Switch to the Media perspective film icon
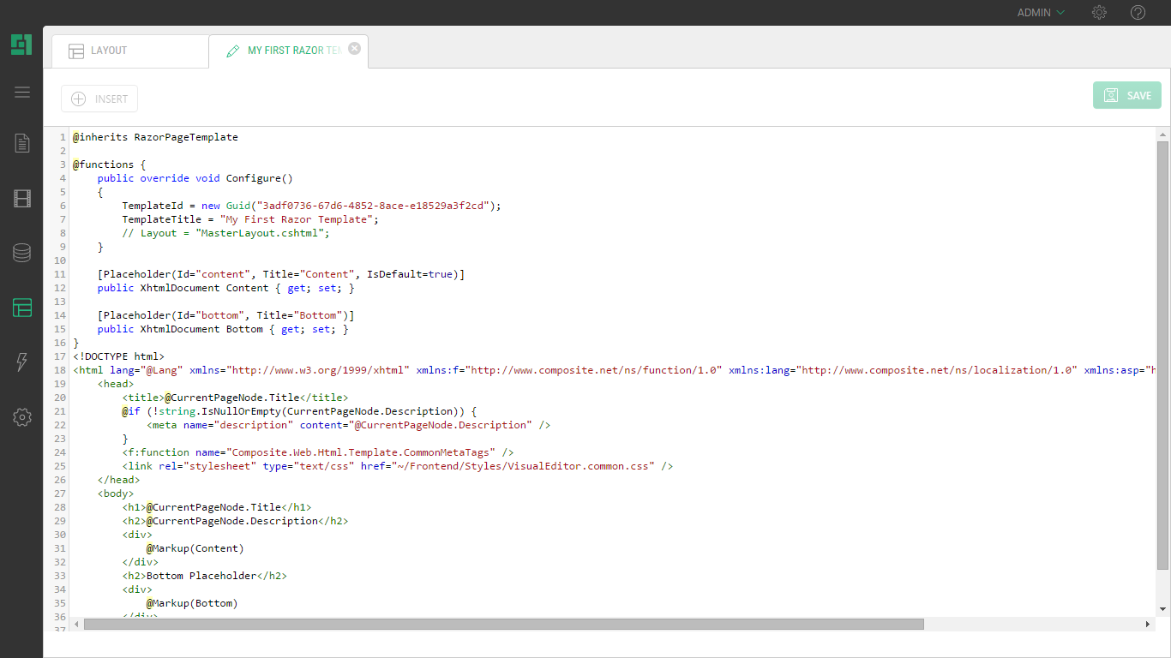Image resolution: width=1171 pixels, height=658 pixels. [x=22, y=199]
